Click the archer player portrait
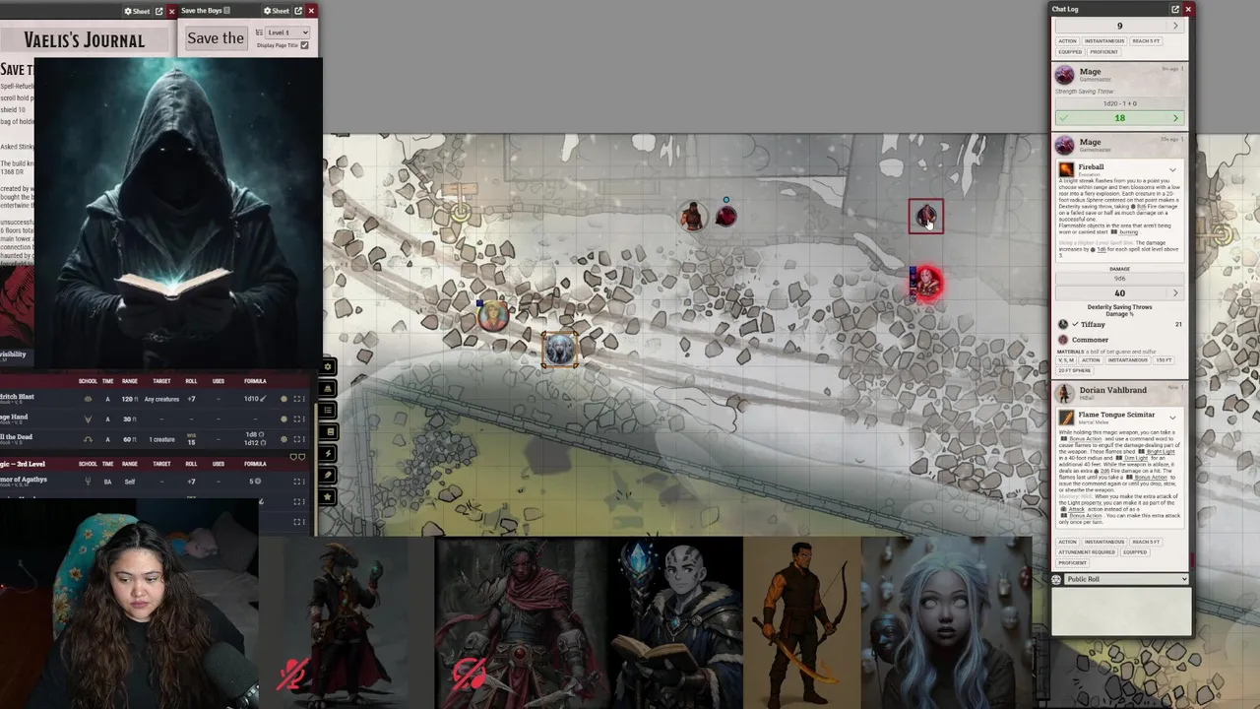Viewport: 1260px width, 709px height. 802,622
